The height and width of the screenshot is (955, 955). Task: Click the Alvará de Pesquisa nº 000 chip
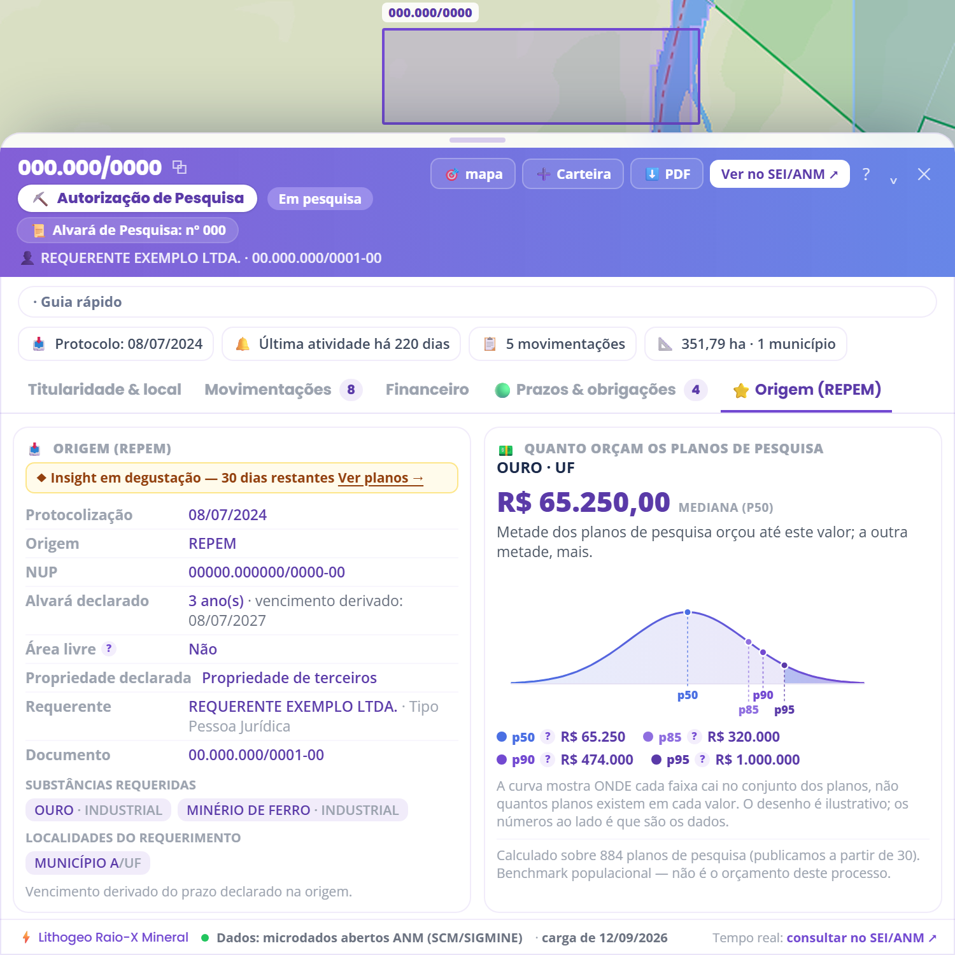[128, 230]
